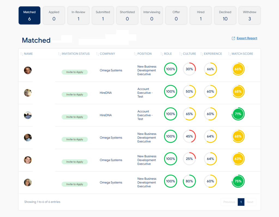279x217 pixels.
Task: Select the Submitted tab
Action: [x=103, y=15]
